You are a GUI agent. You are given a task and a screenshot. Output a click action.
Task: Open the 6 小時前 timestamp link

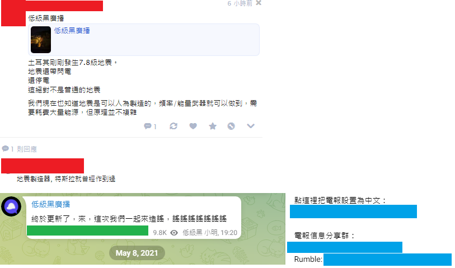240,3
